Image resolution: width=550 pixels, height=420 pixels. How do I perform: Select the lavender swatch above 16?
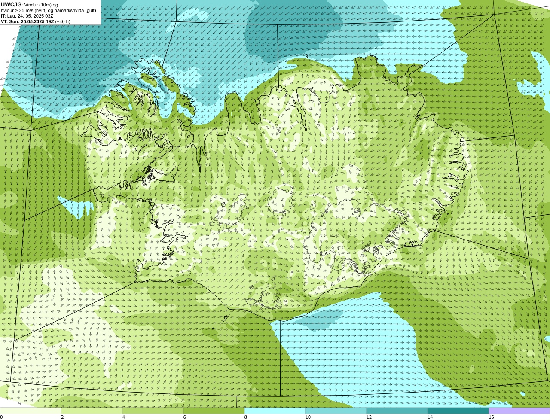tap(519, 411)
